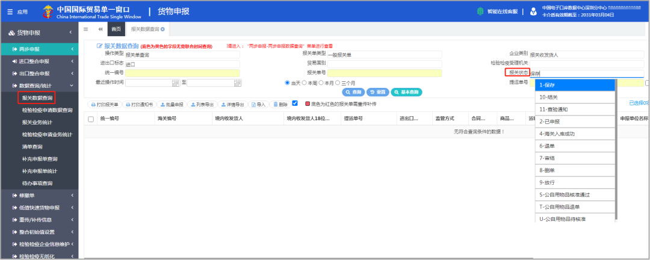Screen dimensions: 650x260
Task: Click the 查询 search button
Action: pos(353,92)
